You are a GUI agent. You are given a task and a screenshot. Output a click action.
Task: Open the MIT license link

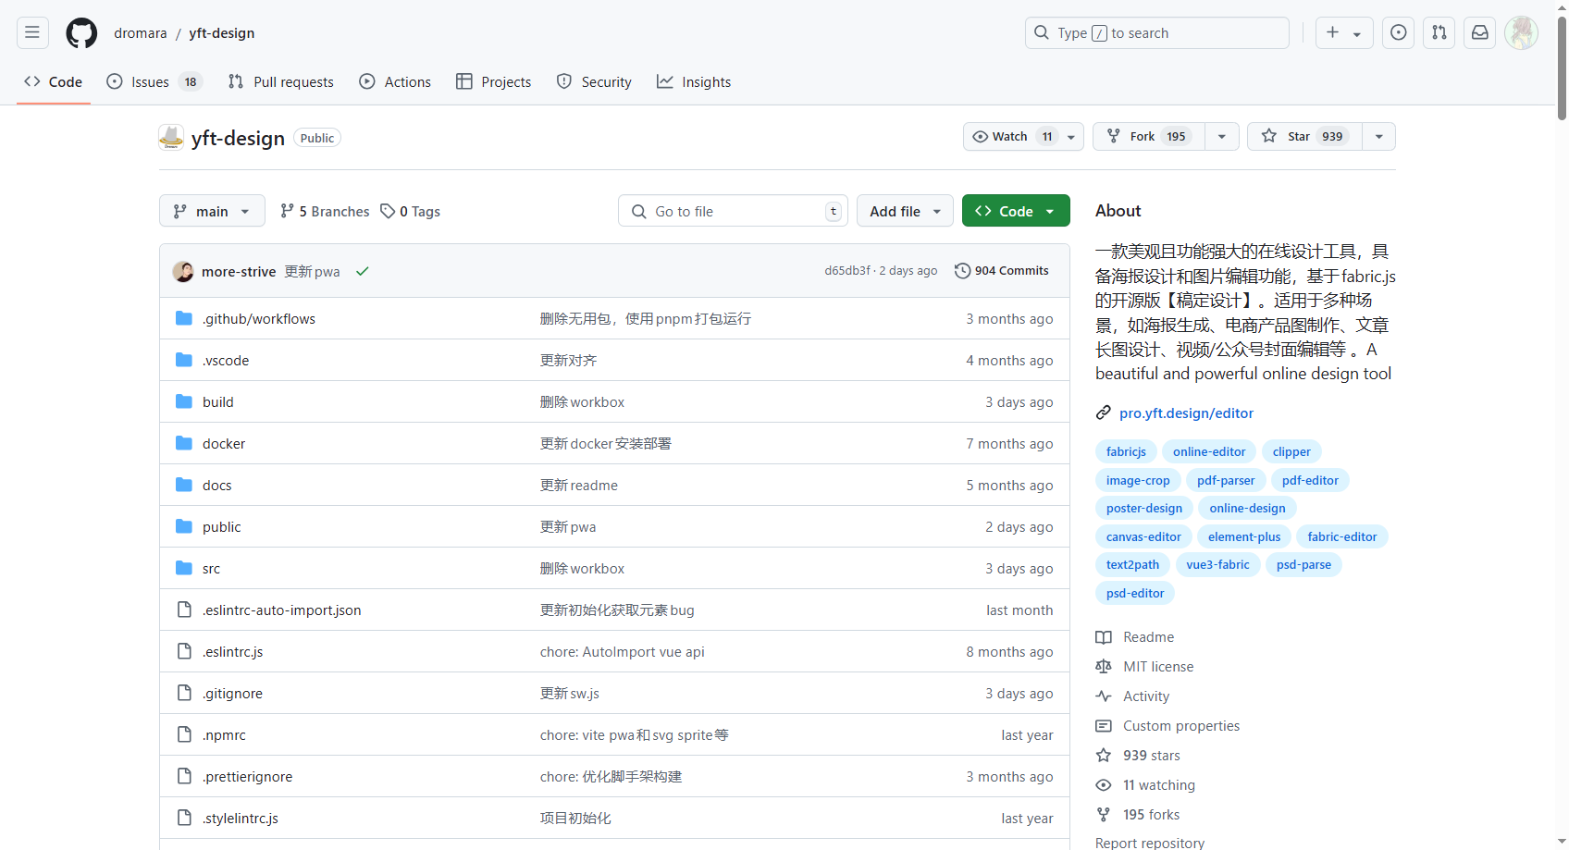tap(1158, 666)
